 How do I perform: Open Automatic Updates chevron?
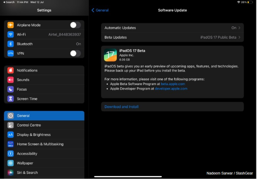coord(240,28)
